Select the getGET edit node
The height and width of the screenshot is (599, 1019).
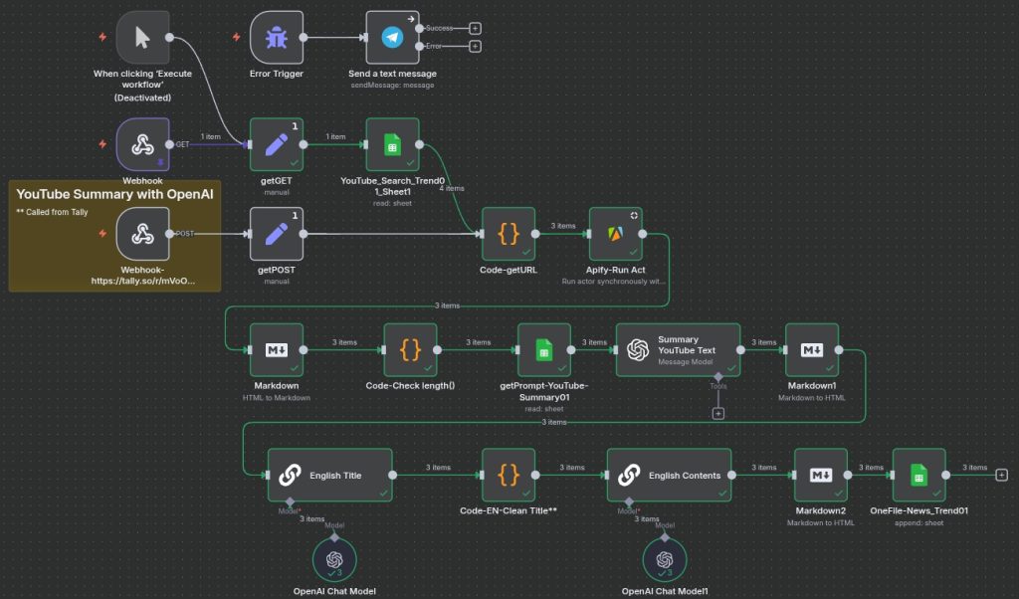276,145
